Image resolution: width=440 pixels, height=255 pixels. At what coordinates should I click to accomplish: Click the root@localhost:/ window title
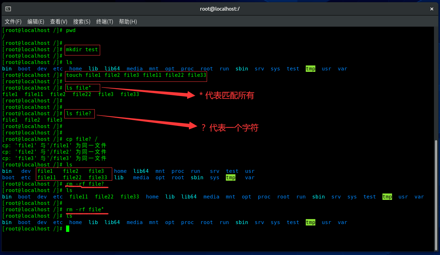coord(220,9)
